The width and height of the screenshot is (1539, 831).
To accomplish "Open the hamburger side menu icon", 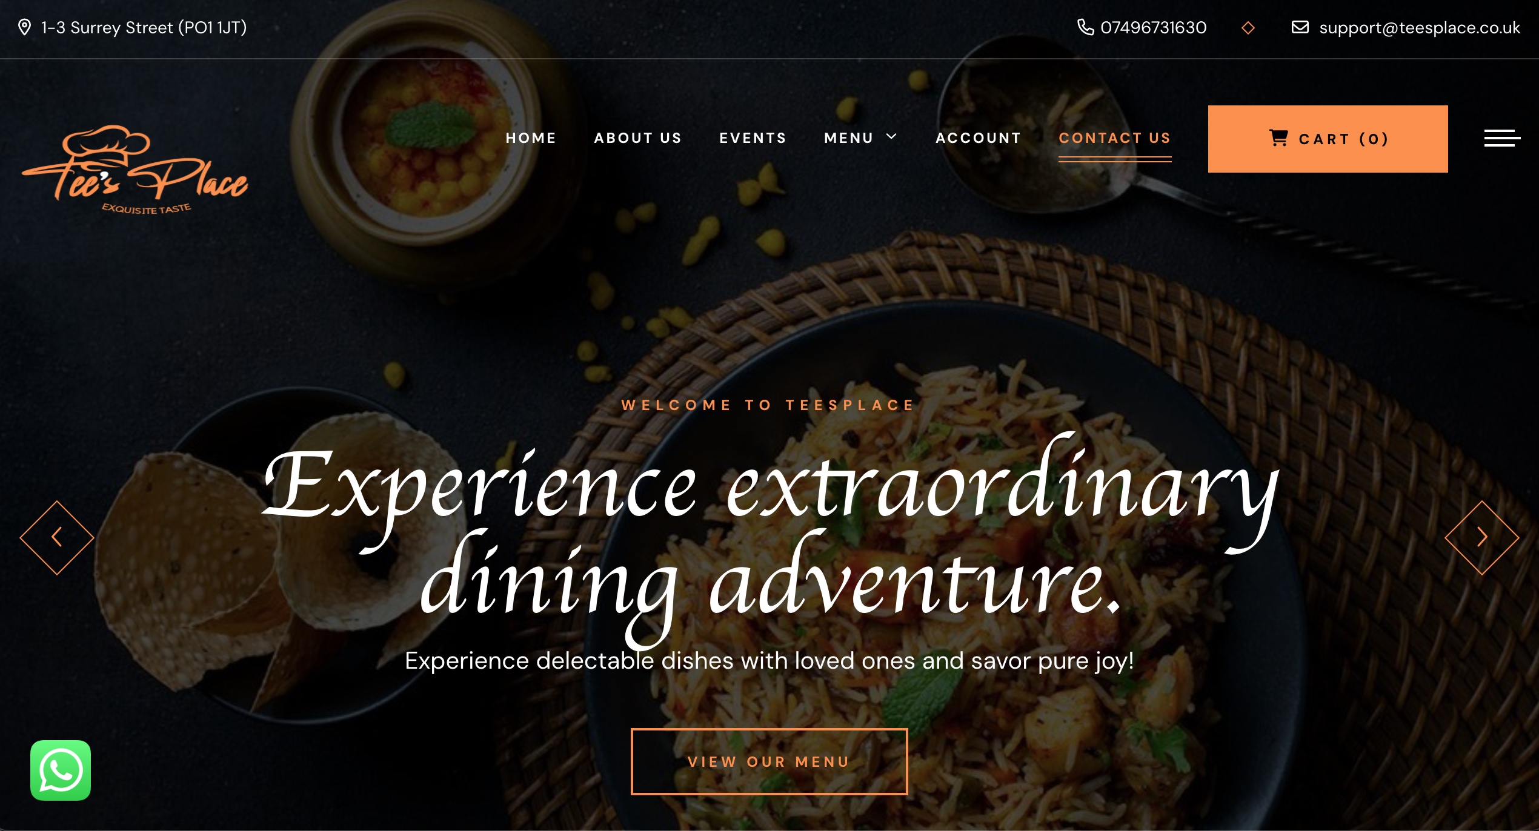I will [1502, 138].
